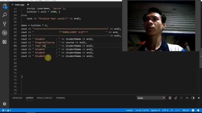This screenshot has height=113, width=202.
Task: Click line number 63 in the gutter
Action: coord(15,46)
